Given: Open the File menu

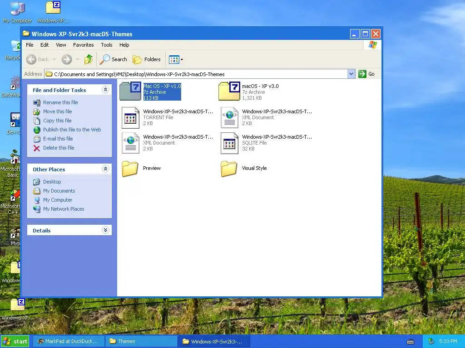Looking at the screenshot, I should pyautogui.click(x=30, y=45).
